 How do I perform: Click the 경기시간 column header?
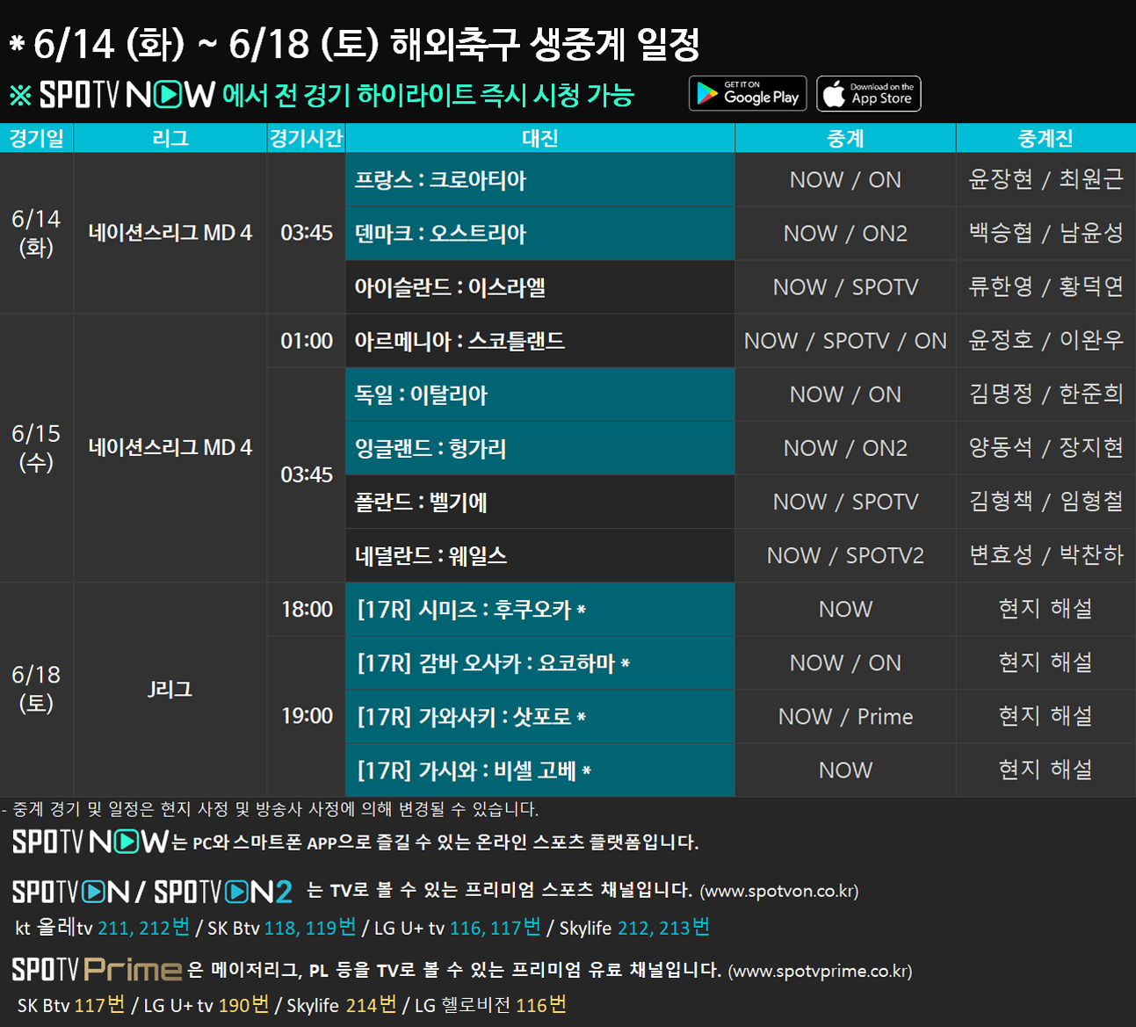(x=306, y=138)
